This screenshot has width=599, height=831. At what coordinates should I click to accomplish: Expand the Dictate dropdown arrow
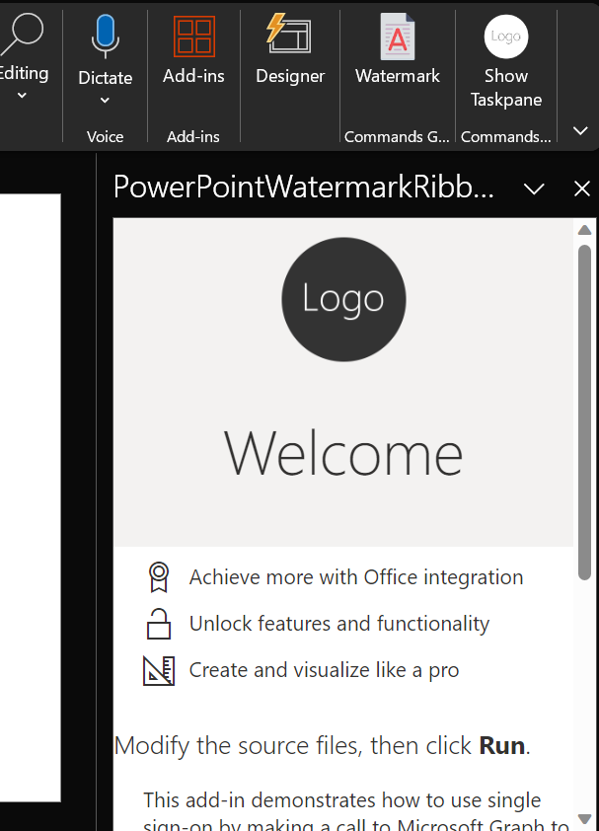click(105, 100)
